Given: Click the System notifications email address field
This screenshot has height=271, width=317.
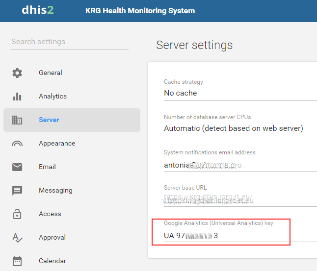Looking at the screenshot, I should coord(240,165).
